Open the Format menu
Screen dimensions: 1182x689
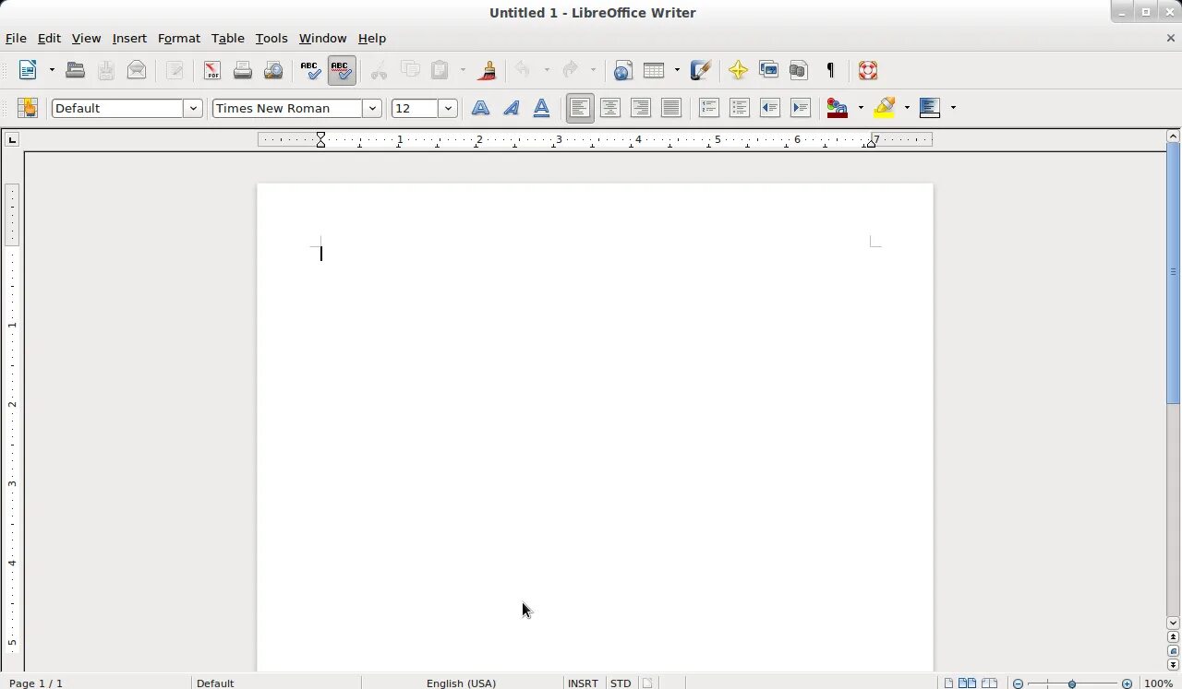click(179, 38)
